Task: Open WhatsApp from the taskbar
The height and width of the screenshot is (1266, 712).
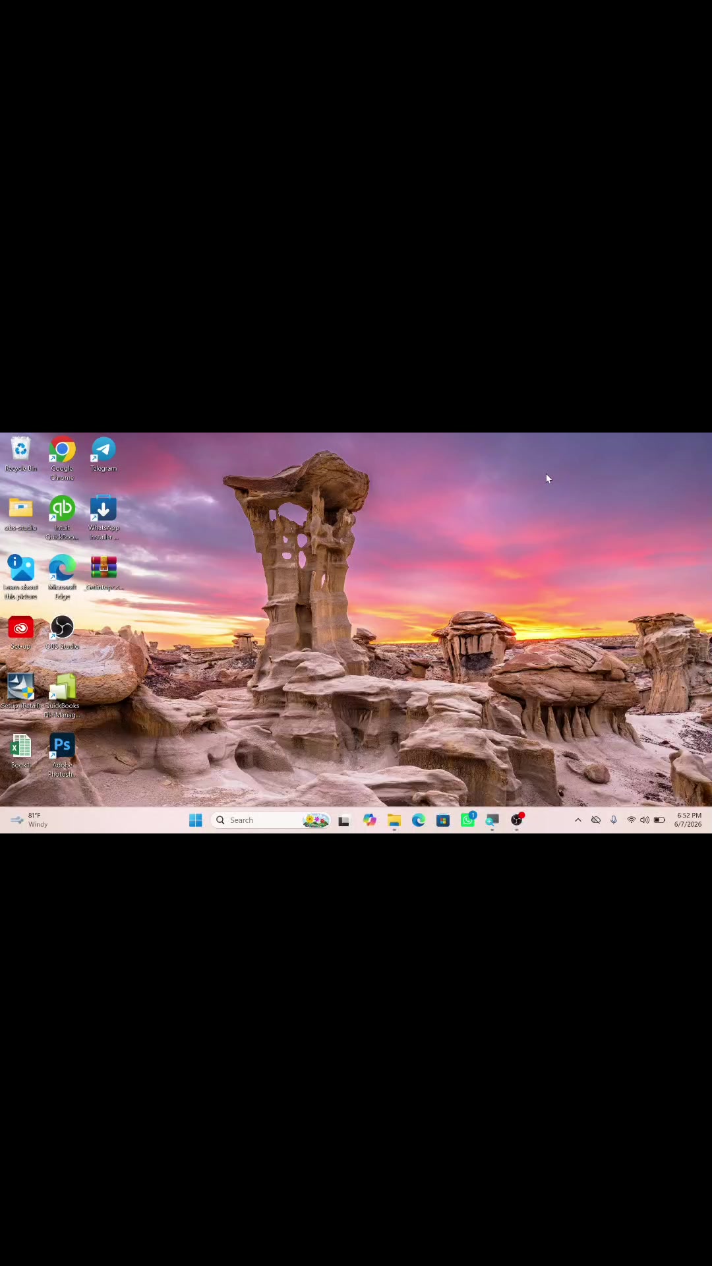Action: tap(468, 820)
